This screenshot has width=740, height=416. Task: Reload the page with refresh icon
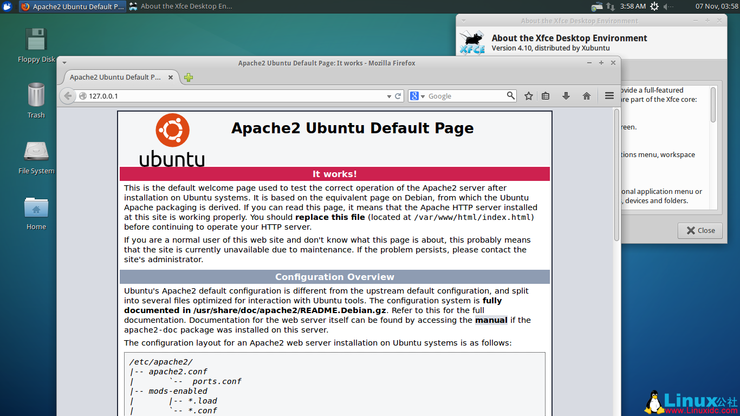(398, 95)
